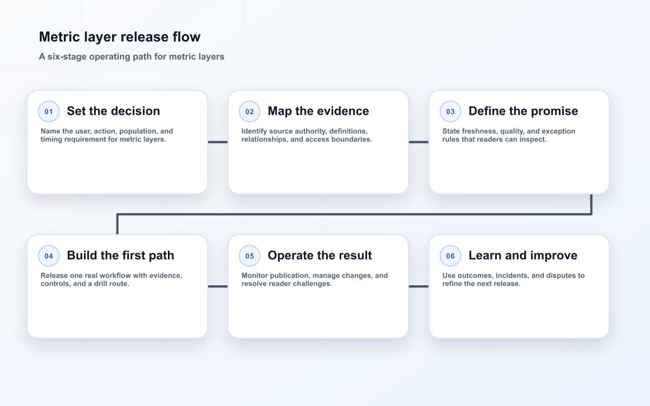Click the connector between steps 05 and 06
Screen dimensions: 650x406
pos(419,286)
